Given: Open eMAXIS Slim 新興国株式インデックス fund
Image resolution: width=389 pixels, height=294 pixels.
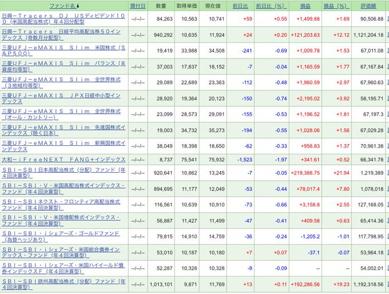Looking at the screenshot, I should pos(63,146).
